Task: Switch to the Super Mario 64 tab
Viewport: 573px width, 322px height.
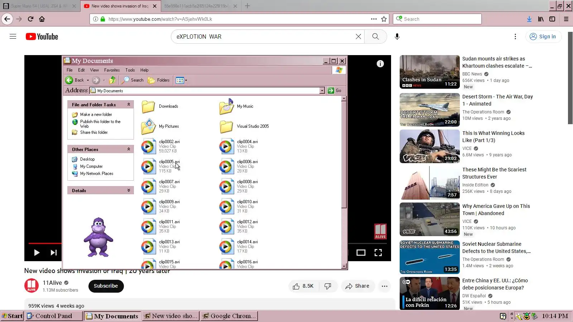Action: click(x=39, y=6)
